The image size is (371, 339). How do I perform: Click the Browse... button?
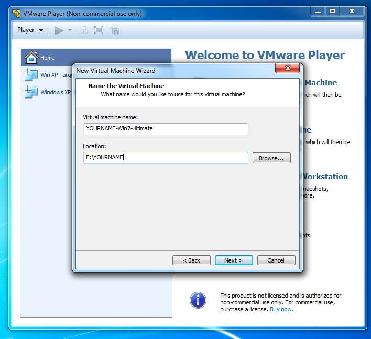[271, 158]
